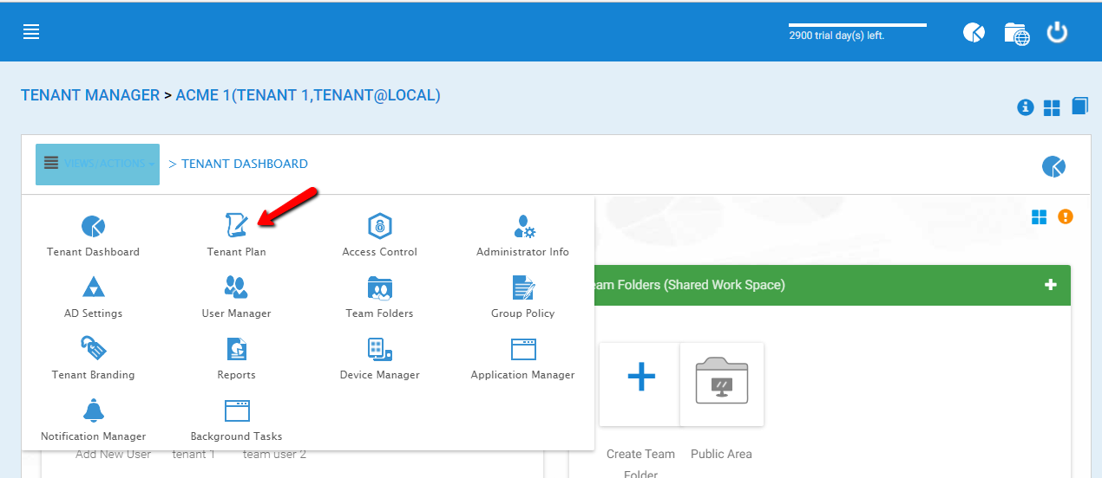Open Application Manager icon
This screenshot has width=1102, height=478.
coord(523,349)
